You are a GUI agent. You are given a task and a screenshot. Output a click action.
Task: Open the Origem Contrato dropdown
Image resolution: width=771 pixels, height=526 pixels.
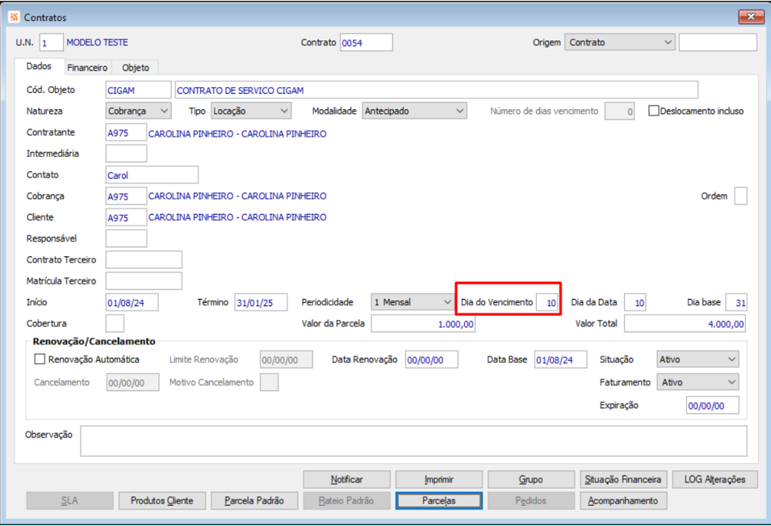(x=619, y=42)
